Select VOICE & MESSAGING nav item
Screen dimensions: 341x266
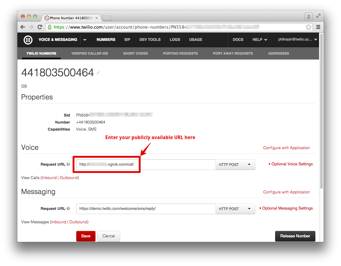[x=58, y=40]
